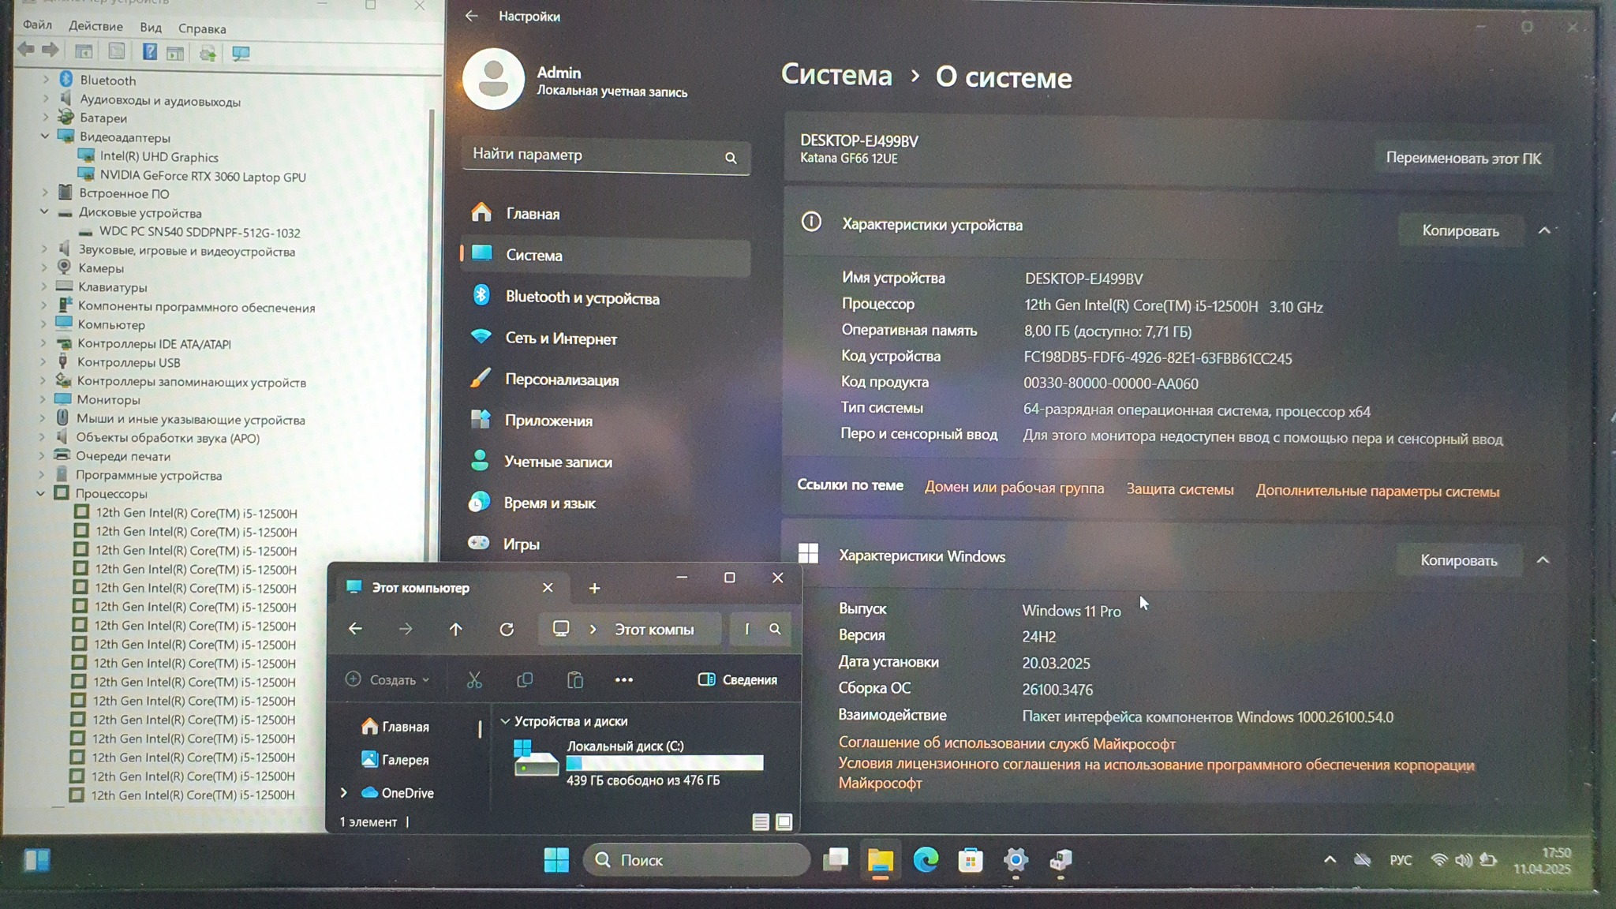Collapse Характеристики устройства section chevron

click(1544, 230)
